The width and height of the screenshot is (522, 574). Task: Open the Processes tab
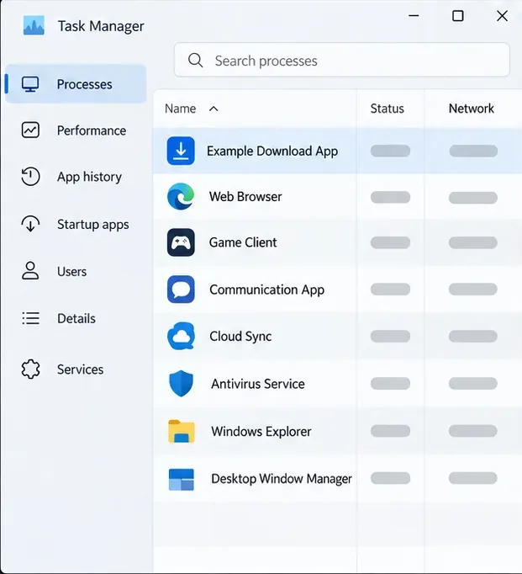(x=76, y=84)
